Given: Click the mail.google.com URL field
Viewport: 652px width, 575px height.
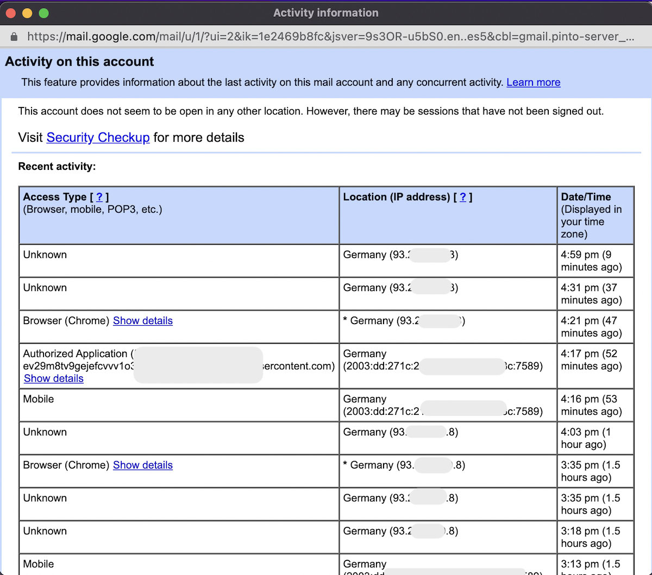Looking at the screenshot, I should (326, 36).
